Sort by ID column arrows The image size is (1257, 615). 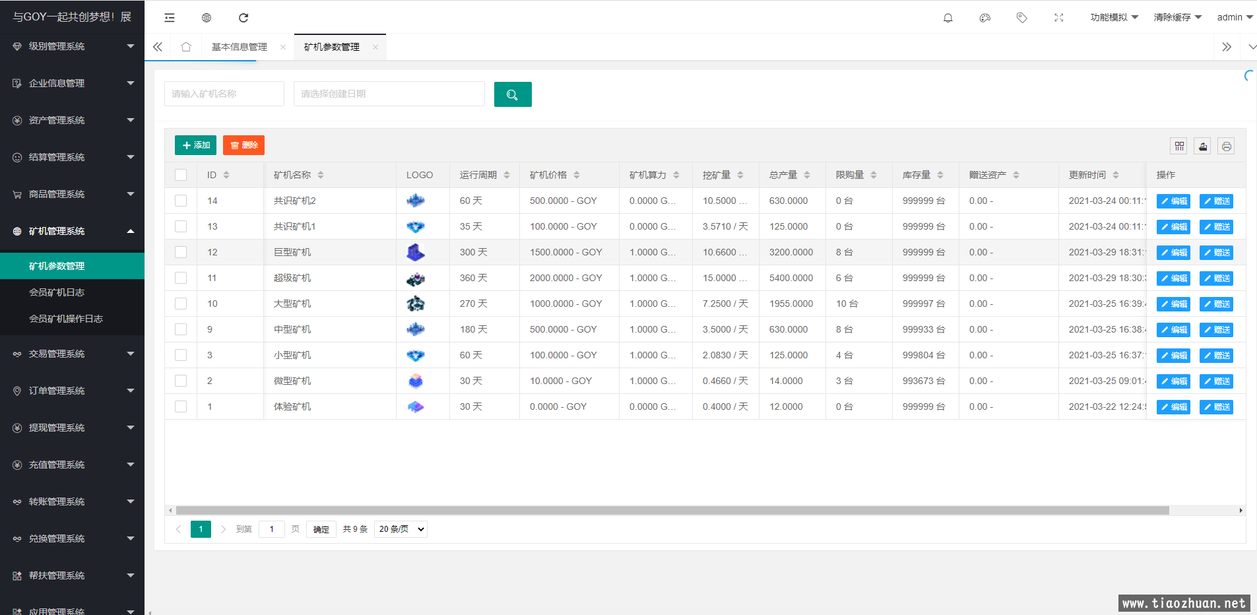click(226, 175)
